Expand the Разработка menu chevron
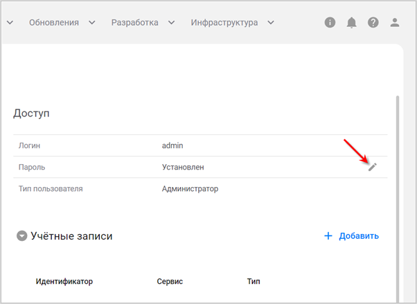Screen dimensions: 417x304 tap(172, 23)
